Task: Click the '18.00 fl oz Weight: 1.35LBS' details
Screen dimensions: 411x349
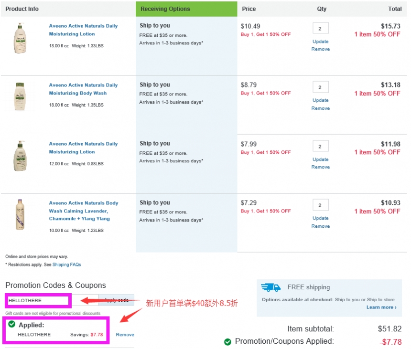Action: coord(76,105)
